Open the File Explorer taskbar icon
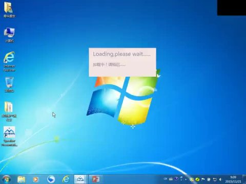The height and width of the screenshot is (184, 246). (21, 179)
